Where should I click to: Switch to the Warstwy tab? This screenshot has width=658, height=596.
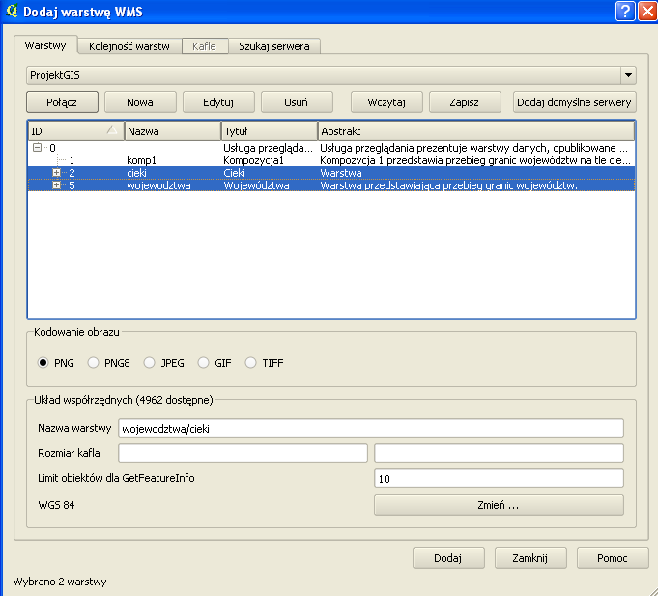[x=45, y=45]
